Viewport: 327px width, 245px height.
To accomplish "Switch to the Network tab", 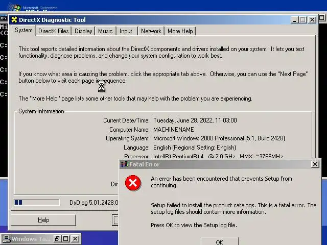I will [151, 31].
